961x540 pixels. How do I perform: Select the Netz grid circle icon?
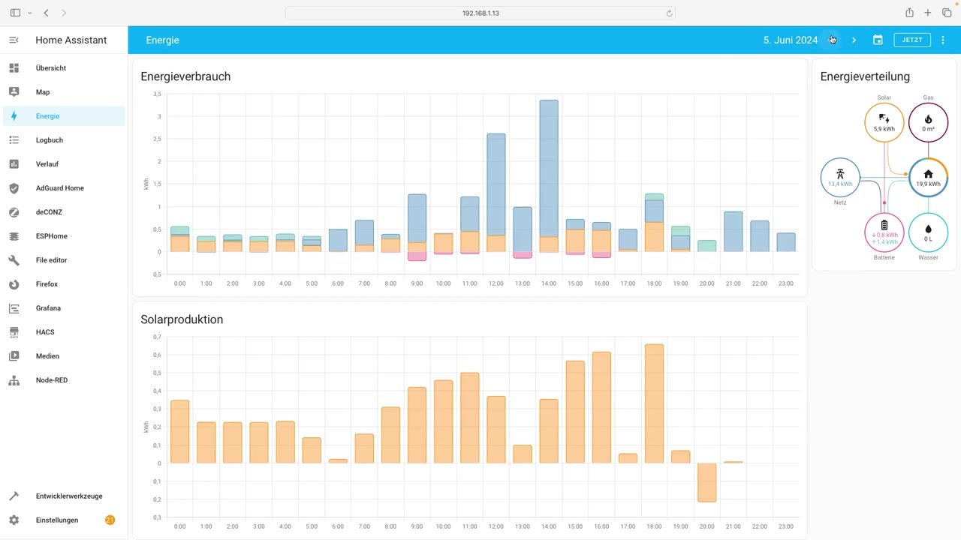pyautogui.click(x=840, y=178)
